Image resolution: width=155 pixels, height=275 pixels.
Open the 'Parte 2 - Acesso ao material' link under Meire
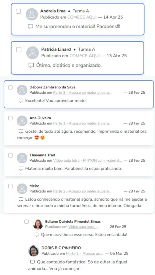click(x=82, y=191)
